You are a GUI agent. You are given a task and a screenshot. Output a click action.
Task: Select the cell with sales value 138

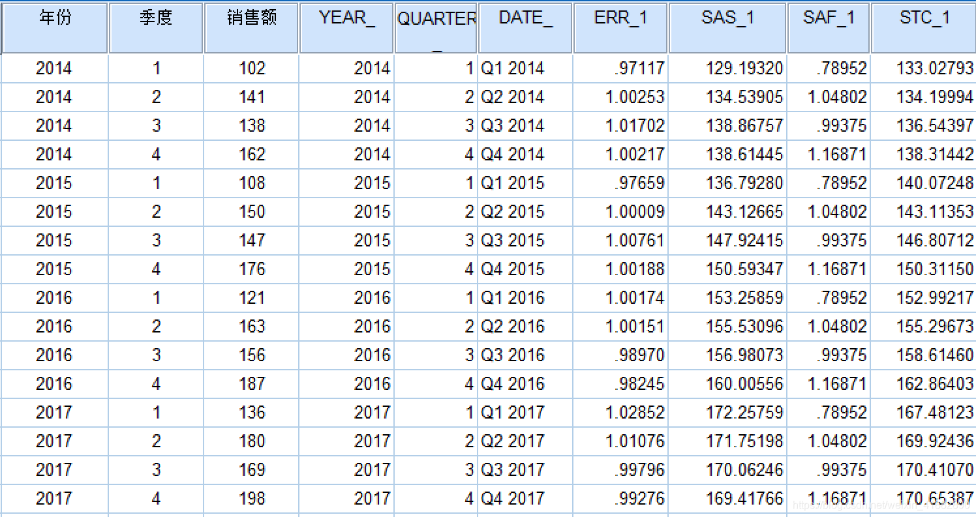(251, 126)
